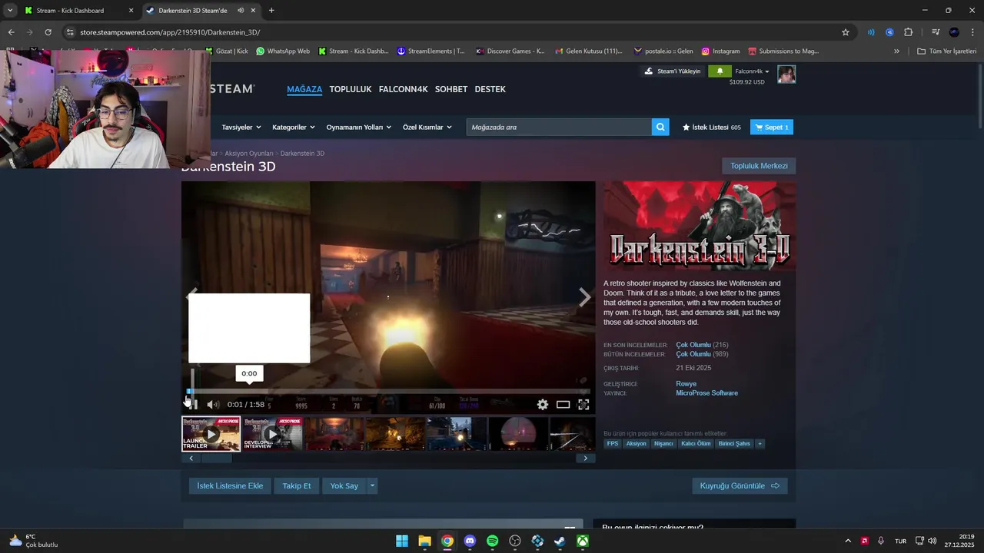Open the SOHBET menu item

pyautogui.click(x=451, y=89)
